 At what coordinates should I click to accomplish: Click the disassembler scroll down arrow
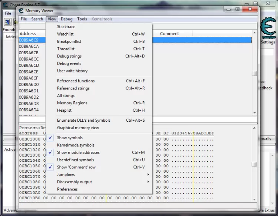(254, 113)
